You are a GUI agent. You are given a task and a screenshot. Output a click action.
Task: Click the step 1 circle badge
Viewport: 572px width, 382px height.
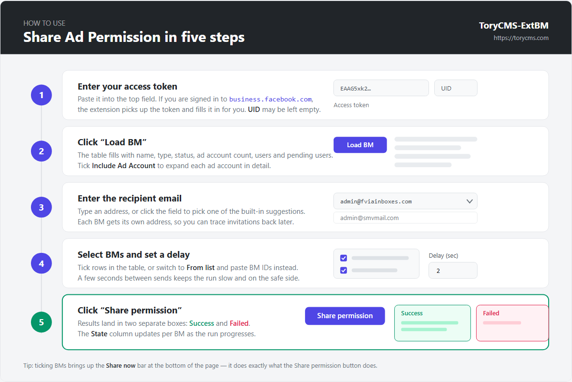point(41,95)
